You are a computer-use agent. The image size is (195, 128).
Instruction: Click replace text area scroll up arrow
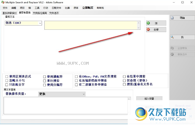(129, 99)
